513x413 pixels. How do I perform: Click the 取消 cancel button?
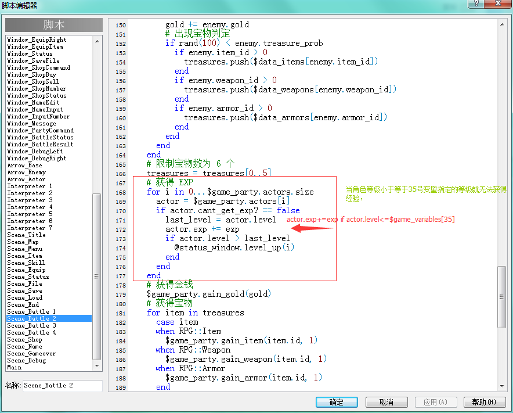(386, 402)
